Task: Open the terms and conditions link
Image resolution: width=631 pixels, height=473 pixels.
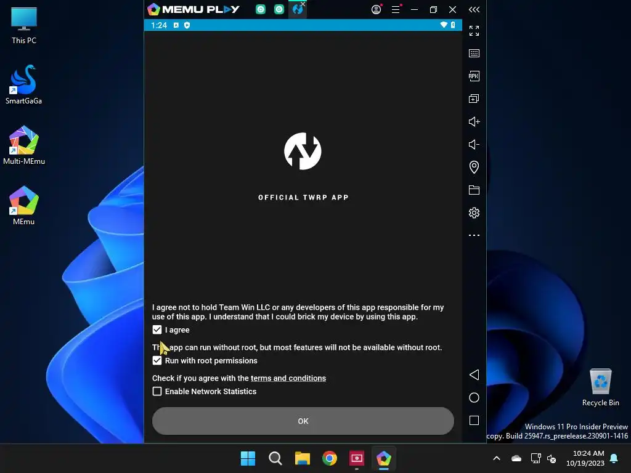Action: (288, 379)
